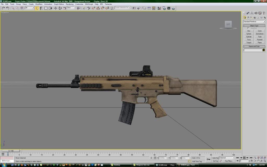Toggle Angle Snap on the toolbar
Screen dimensions: 267x167
98,8
